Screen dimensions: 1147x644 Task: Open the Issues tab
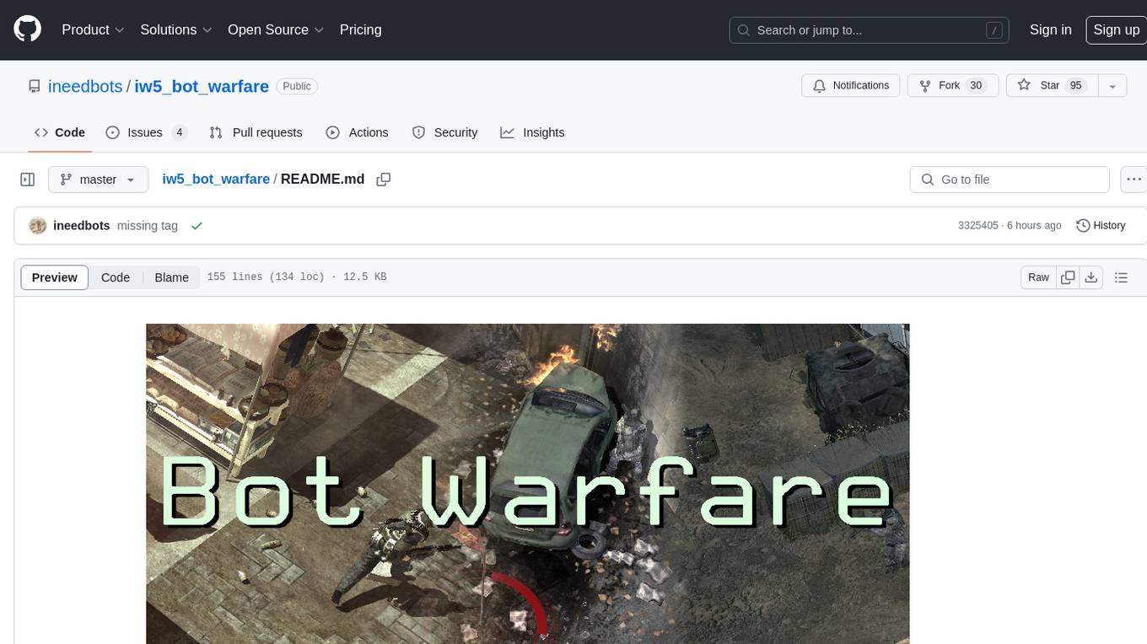tap(146, 132)
